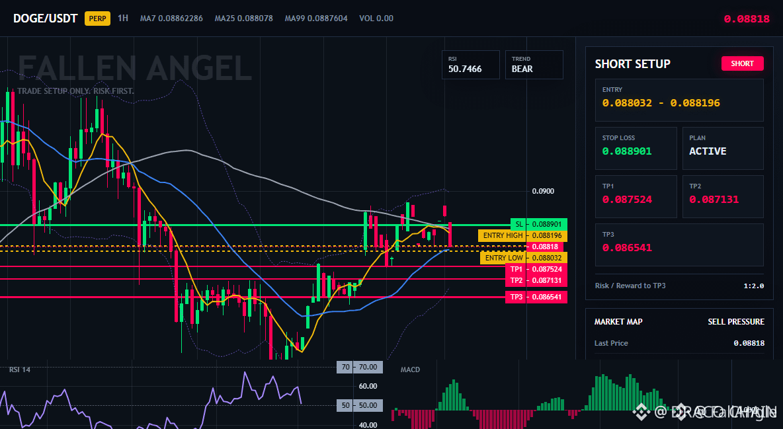
Task: Click the TP3 0.086541 card
Action: [x=679, y=245]
